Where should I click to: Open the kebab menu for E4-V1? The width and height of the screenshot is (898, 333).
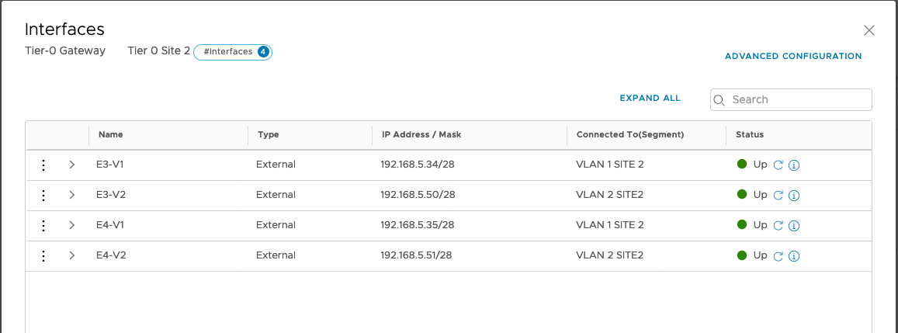click(x=43, y=225)
